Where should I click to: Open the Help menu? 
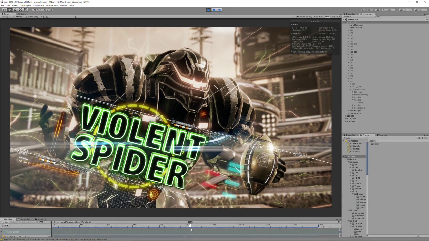71,5
